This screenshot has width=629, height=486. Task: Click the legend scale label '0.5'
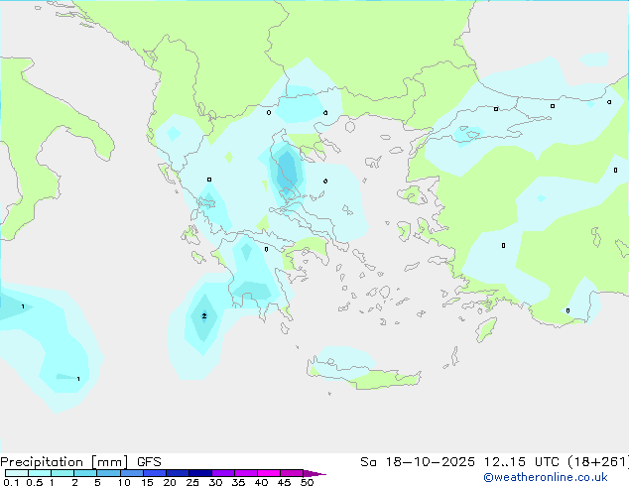(34, 482)
